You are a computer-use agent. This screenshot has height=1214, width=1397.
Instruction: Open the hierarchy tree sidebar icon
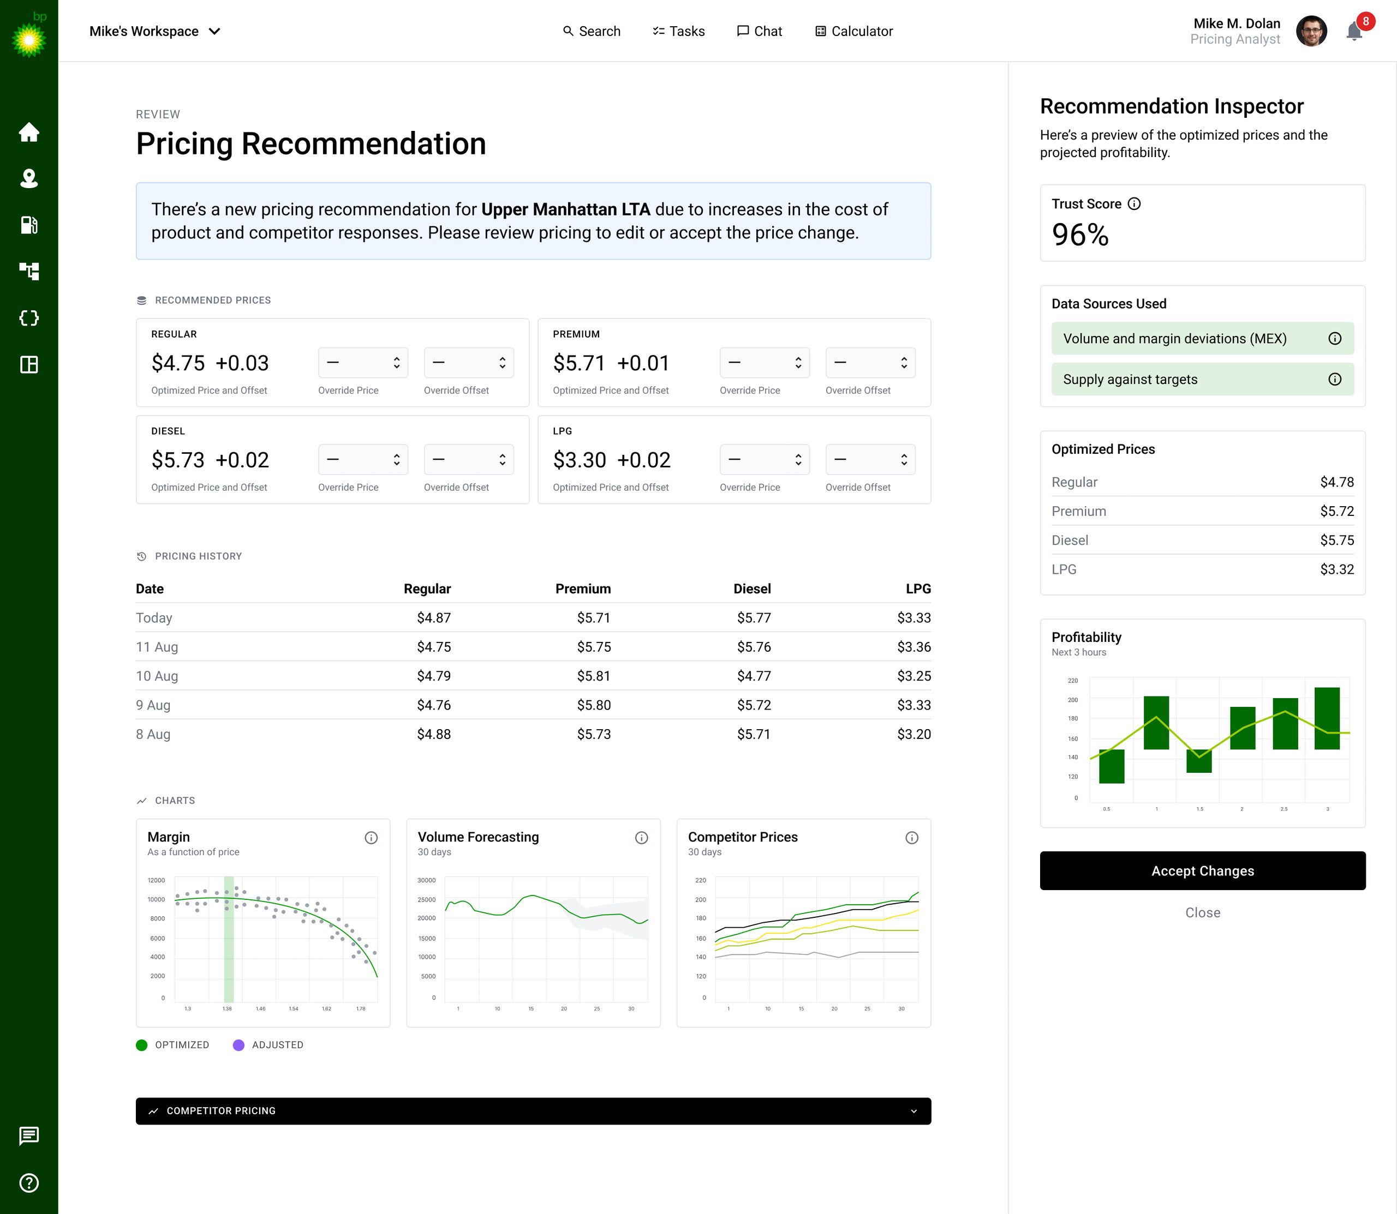click(x=29, y=272)
